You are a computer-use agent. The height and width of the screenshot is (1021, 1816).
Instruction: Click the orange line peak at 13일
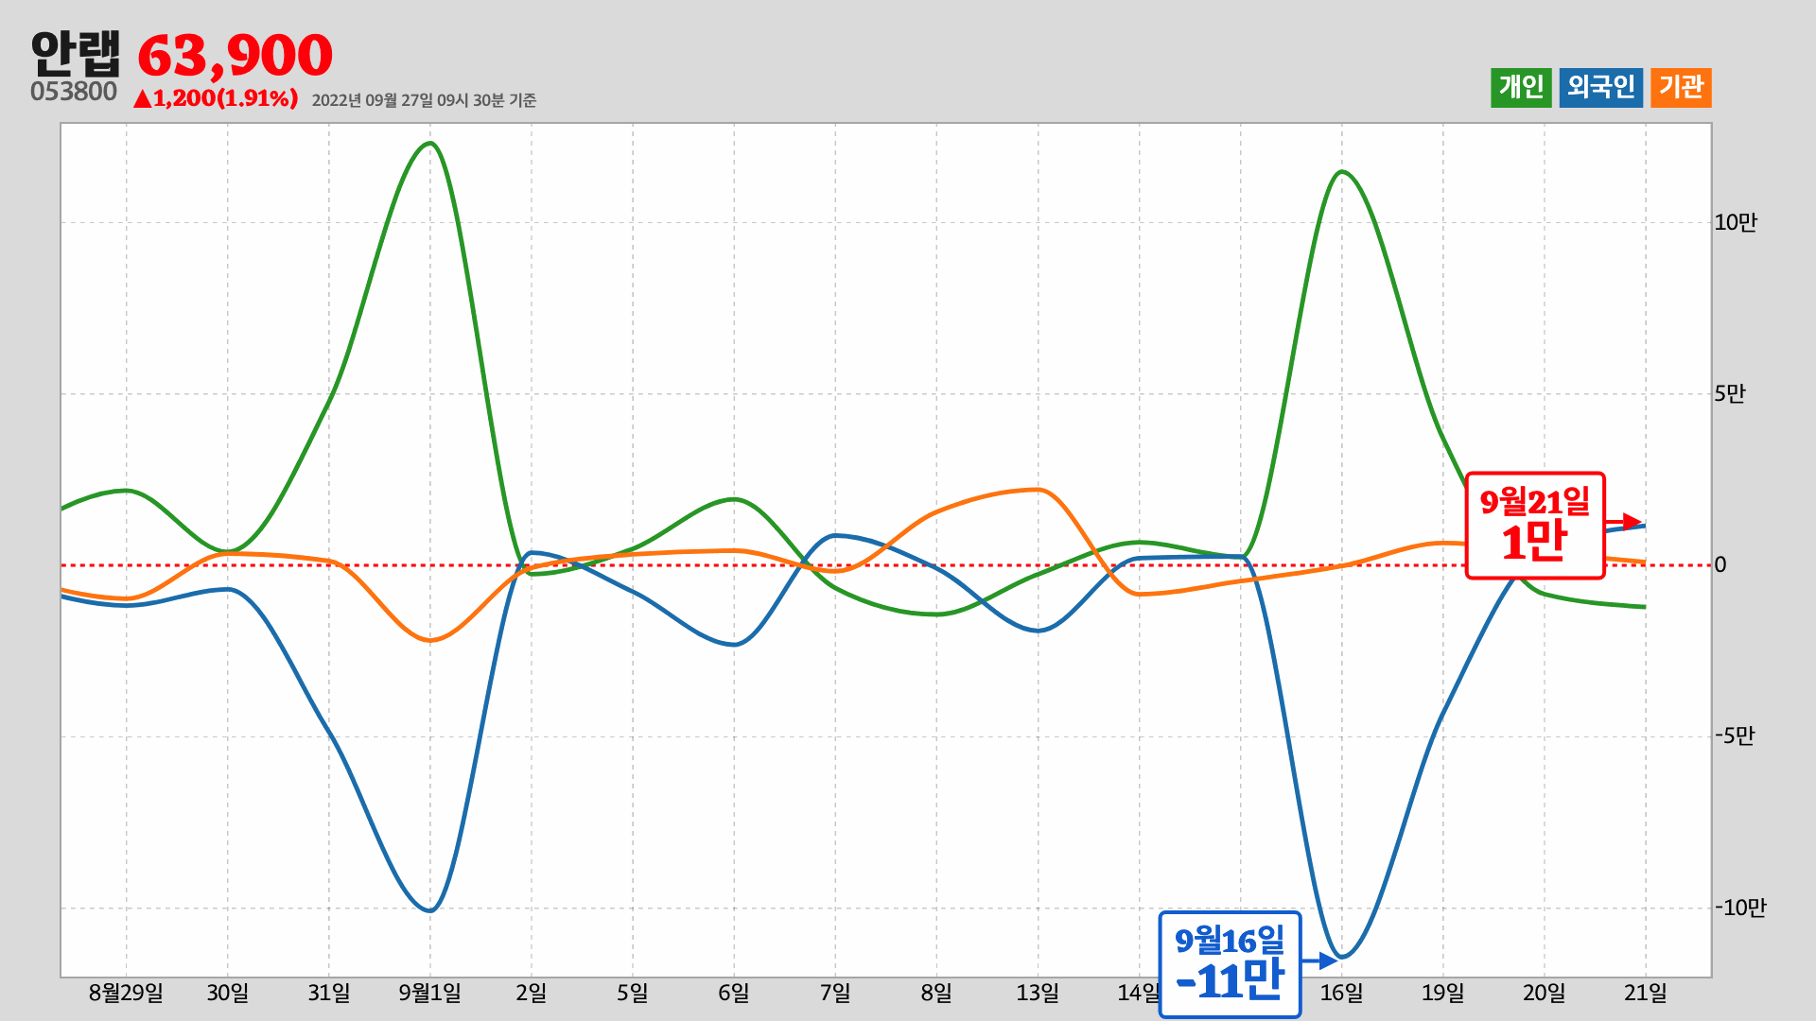click(1038, 490)
